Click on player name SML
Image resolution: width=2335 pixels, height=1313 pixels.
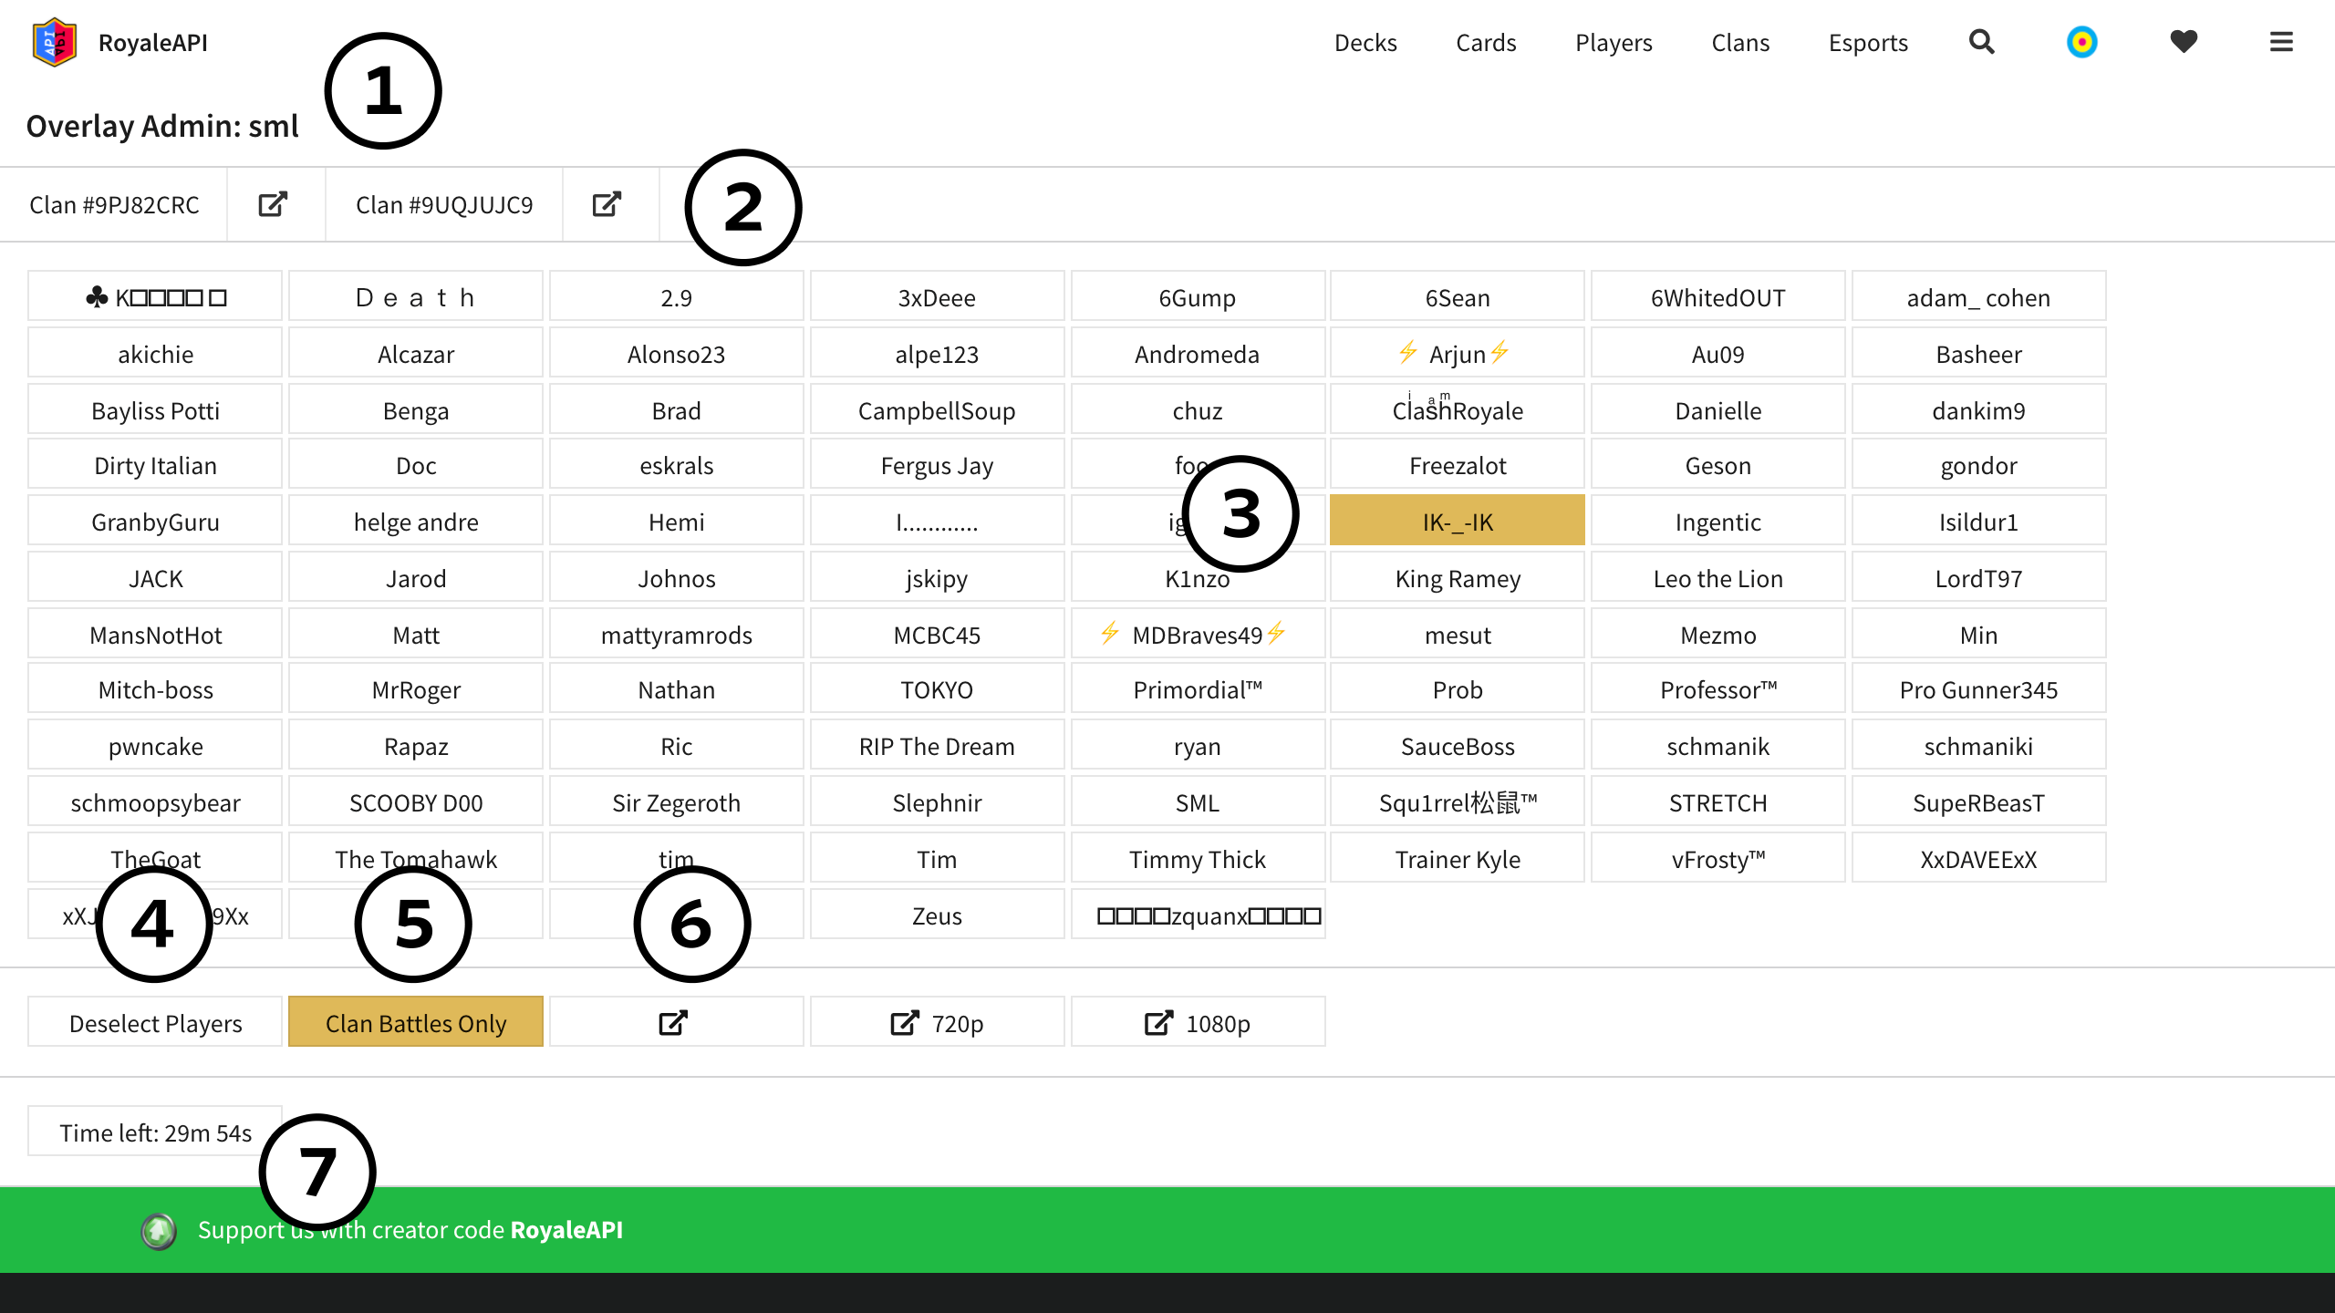click(x=1198, y=801)
